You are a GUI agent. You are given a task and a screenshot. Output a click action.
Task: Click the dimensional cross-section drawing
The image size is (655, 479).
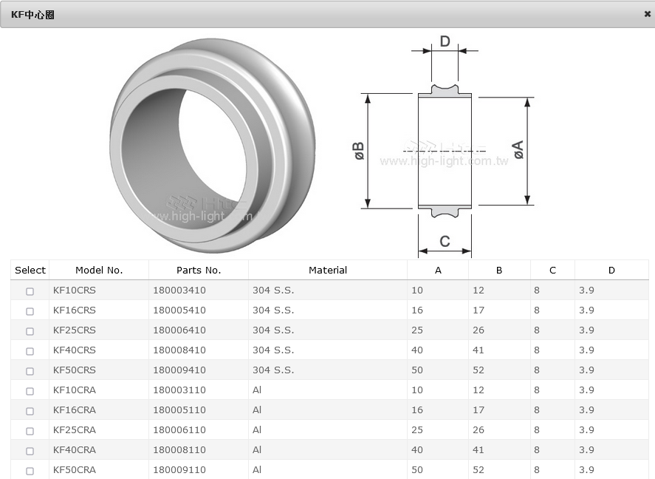click(444, 148)
